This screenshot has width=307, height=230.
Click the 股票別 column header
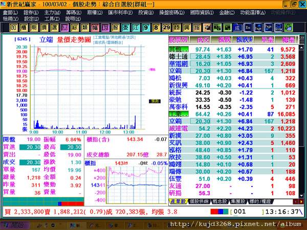[179, 40]
